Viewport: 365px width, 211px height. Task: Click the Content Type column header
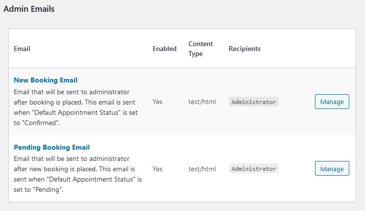click(x=201, y=49)
